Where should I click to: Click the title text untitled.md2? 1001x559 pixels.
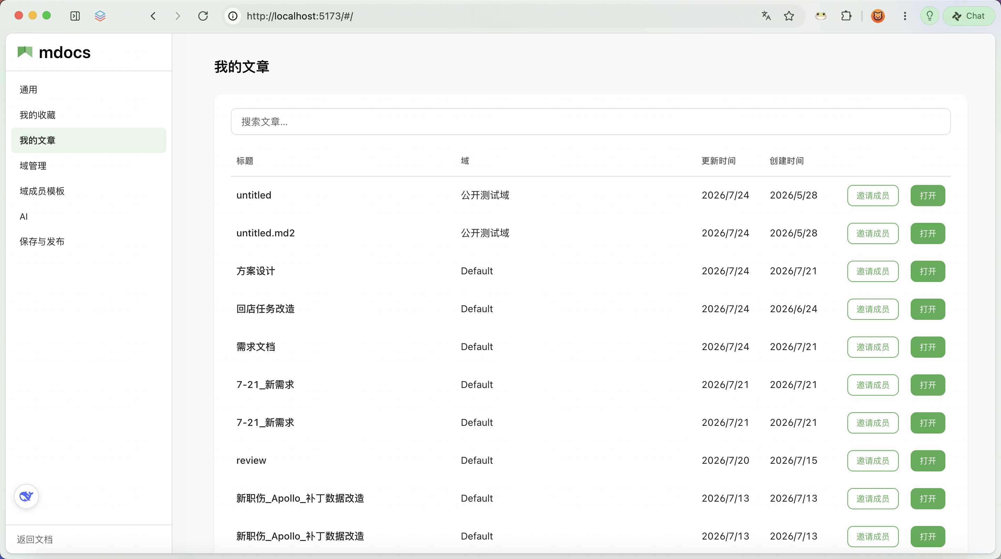pyautogui.click(x=266, y=233)
